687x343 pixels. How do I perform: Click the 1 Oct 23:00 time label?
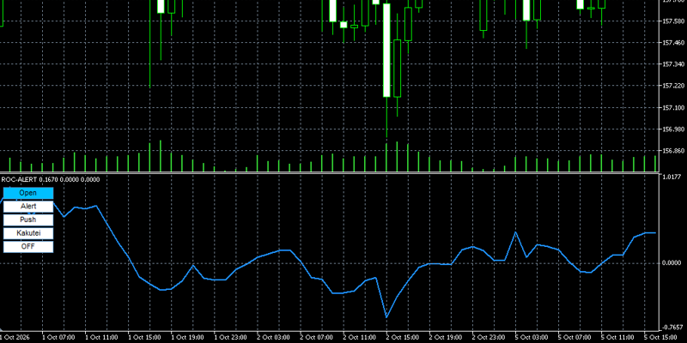pos(230,337)
